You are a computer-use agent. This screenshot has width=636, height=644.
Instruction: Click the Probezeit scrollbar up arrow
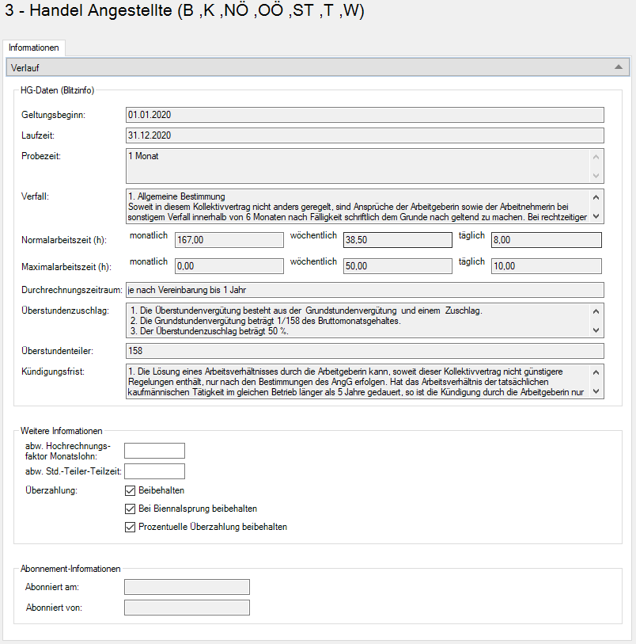596,157
